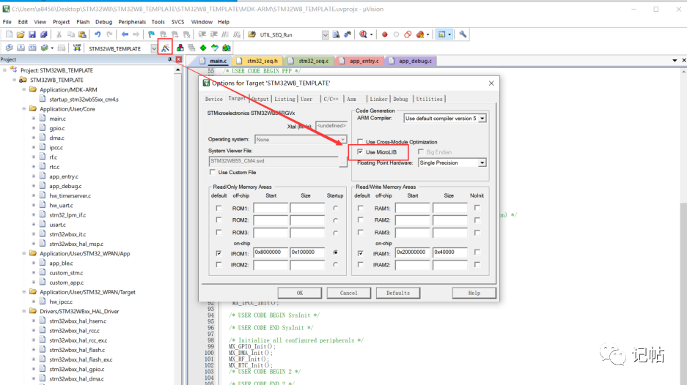Expand the UTIL_SEQ_Run find combo box
687x385 pixels.
pos(325,35)
